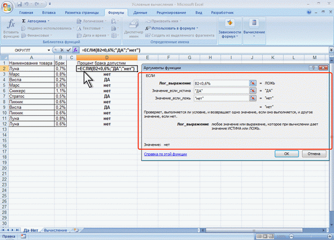Open the Справка по этой функции link
The height and width of the screenshot is (240, 334).
coord(165,153)
